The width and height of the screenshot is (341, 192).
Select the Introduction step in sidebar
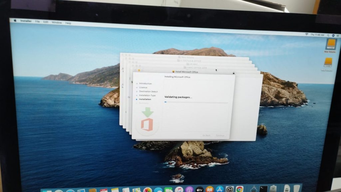[145, 84]
